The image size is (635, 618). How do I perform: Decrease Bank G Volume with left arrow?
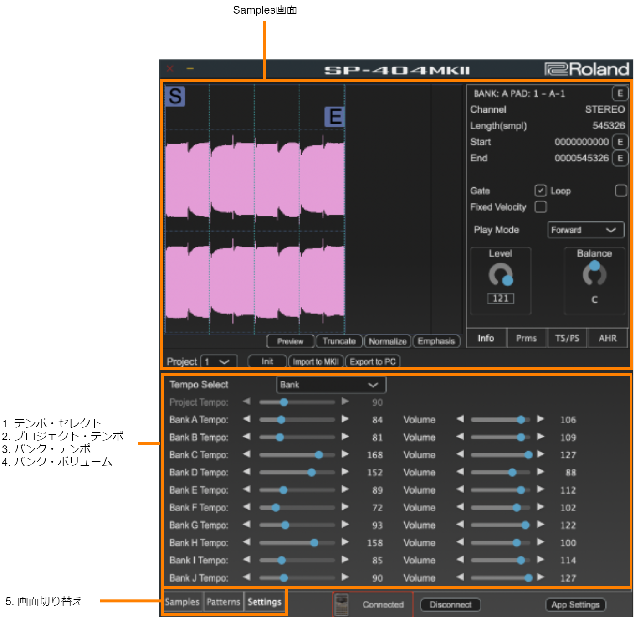tap(460, 525)
